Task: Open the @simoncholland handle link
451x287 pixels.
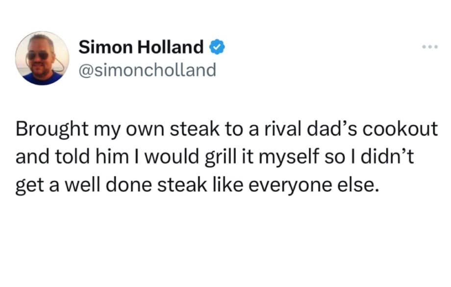Action: (147, 70)
